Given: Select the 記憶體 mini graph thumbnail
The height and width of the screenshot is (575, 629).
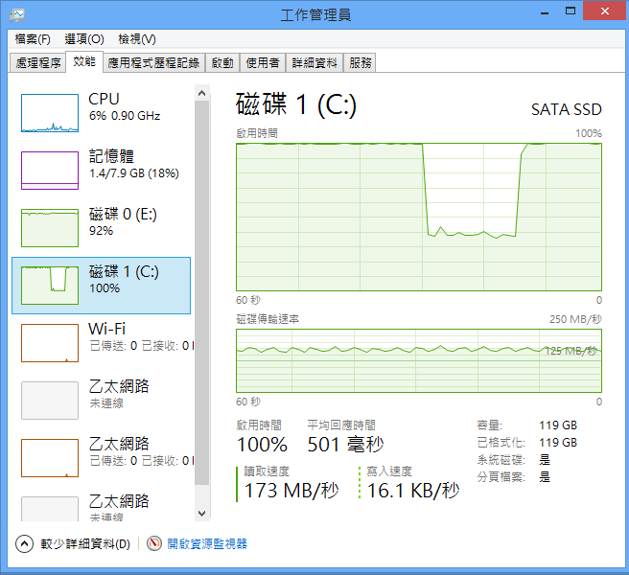Looking at the screenshot, I should (50, 171).
